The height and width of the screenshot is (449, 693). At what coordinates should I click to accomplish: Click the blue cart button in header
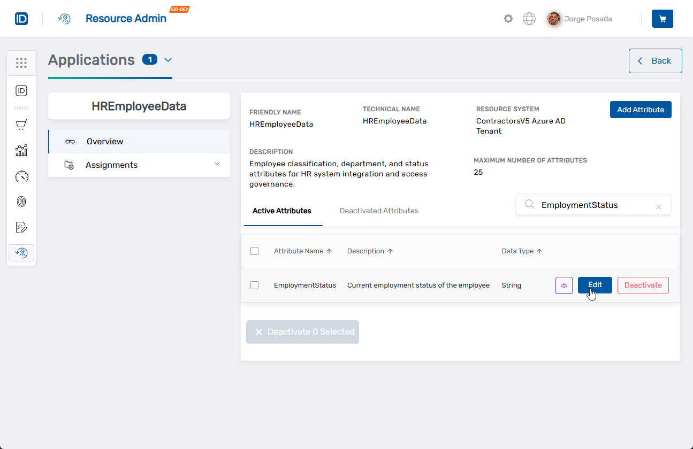pos(662,19)
